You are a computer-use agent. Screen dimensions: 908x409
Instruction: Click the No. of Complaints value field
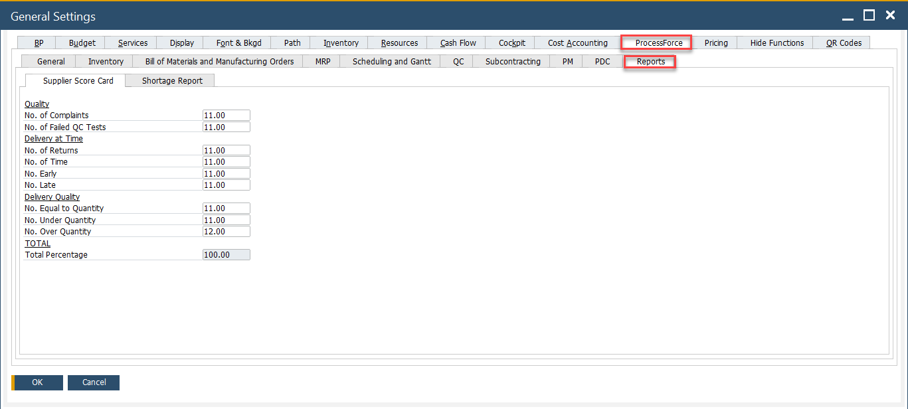pyautogui.click(x=226, y=115)
